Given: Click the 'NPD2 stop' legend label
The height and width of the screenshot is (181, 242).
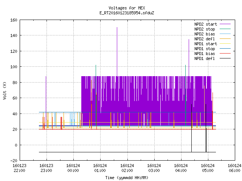Looking at the screenshot, I should pos(205,29).
